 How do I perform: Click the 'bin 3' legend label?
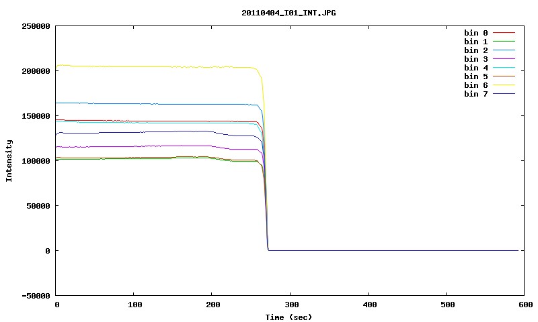(476, 59)
